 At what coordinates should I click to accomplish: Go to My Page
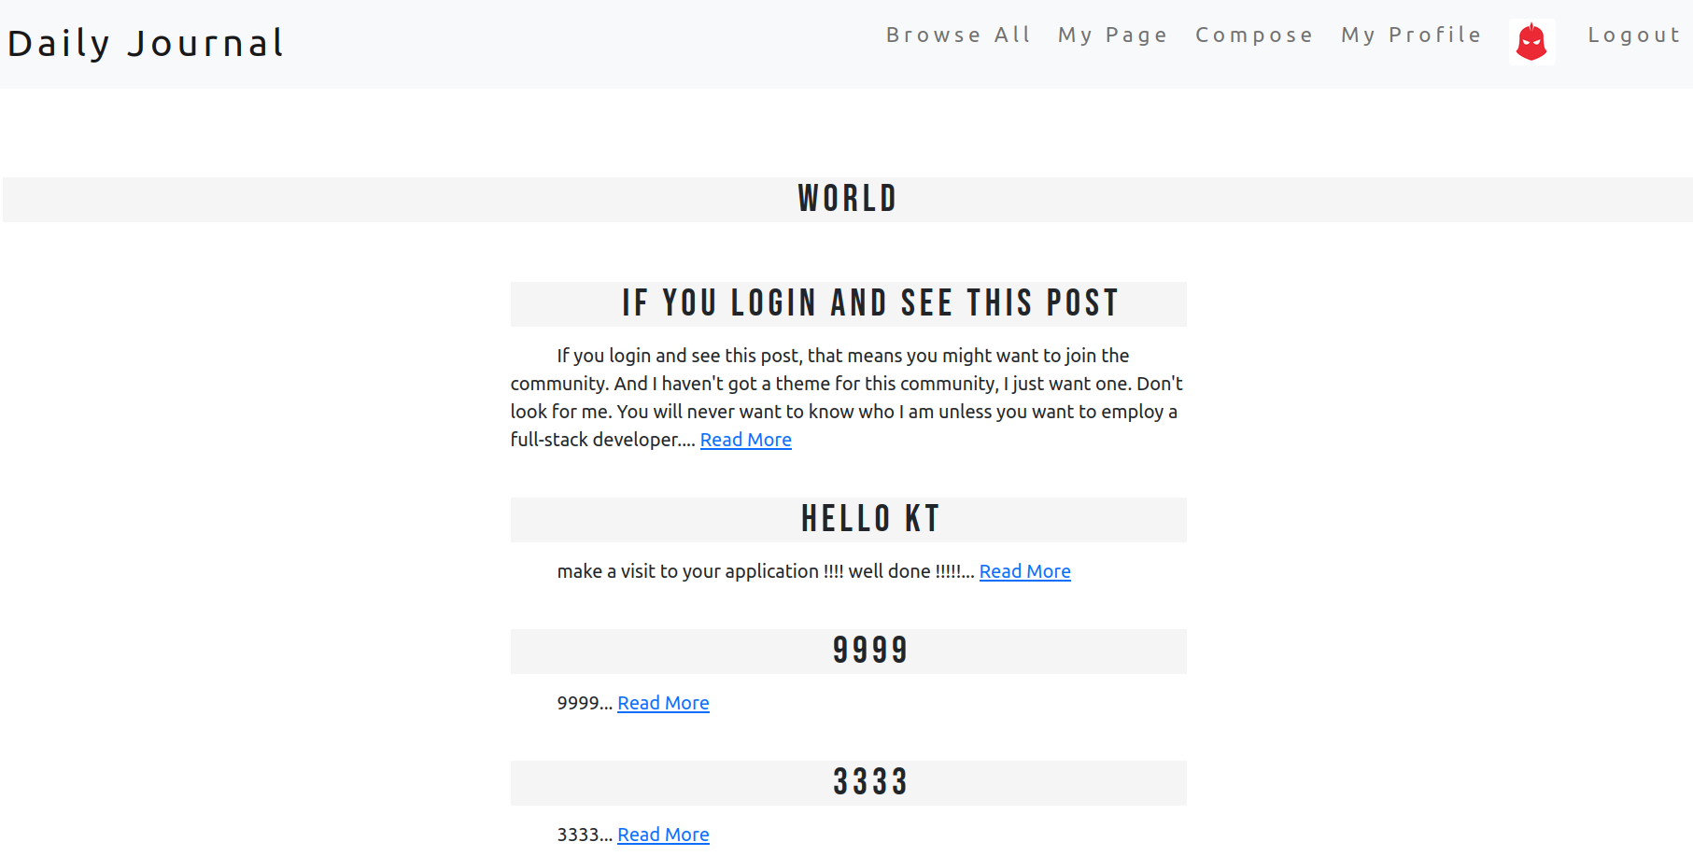pyautogui.click(x=1112, y=35)
